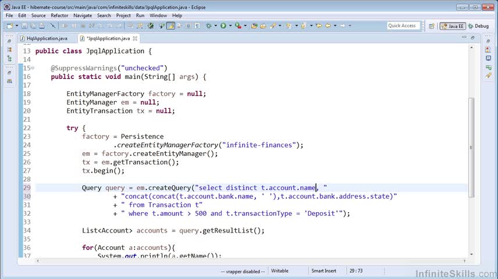This screenshot has width=498, height=279.
Task: Click the Terminate debug icon
Action: pyautogui.click(x=83, y=26)
